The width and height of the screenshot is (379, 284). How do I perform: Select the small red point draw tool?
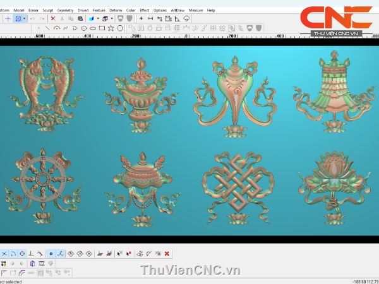click(39, 28)
